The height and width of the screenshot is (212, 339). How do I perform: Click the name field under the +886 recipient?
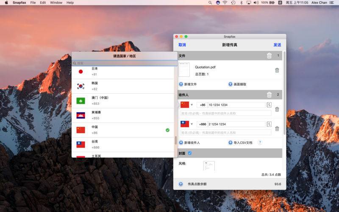coord(226,132)
